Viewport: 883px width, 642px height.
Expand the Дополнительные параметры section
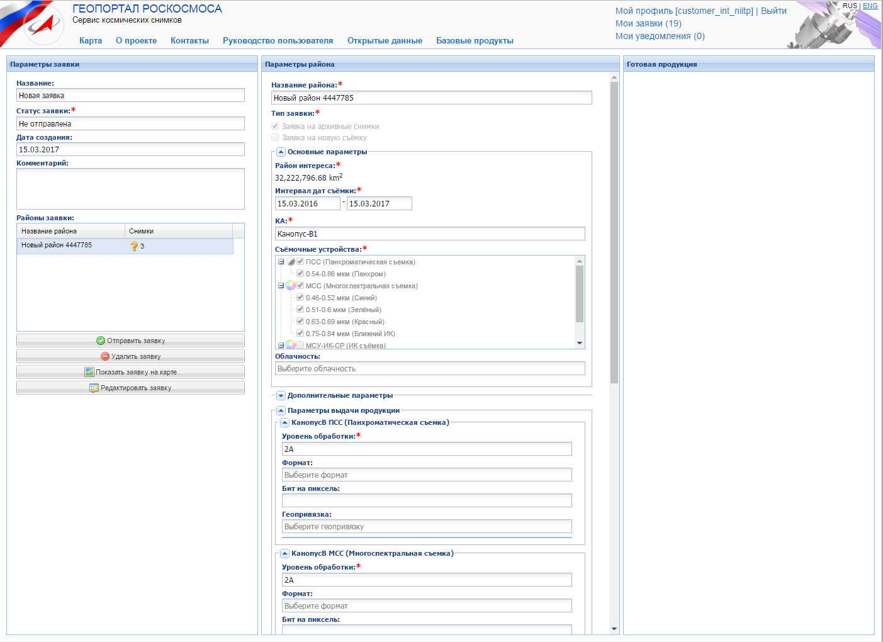pyautogui.click(x=281, y=395)
